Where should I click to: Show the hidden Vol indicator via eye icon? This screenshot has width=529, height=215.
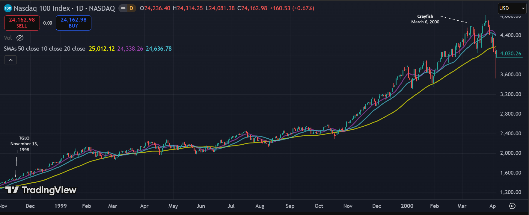click(x=20, y=38)
